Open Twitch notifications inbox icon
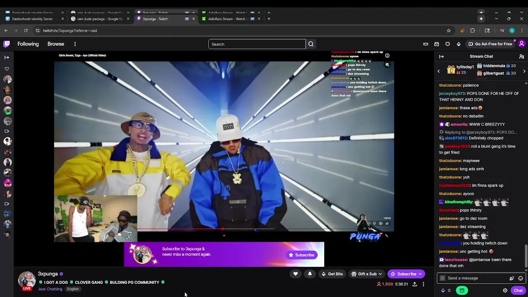This screenshot has width=528, height=297. (437, 44)
